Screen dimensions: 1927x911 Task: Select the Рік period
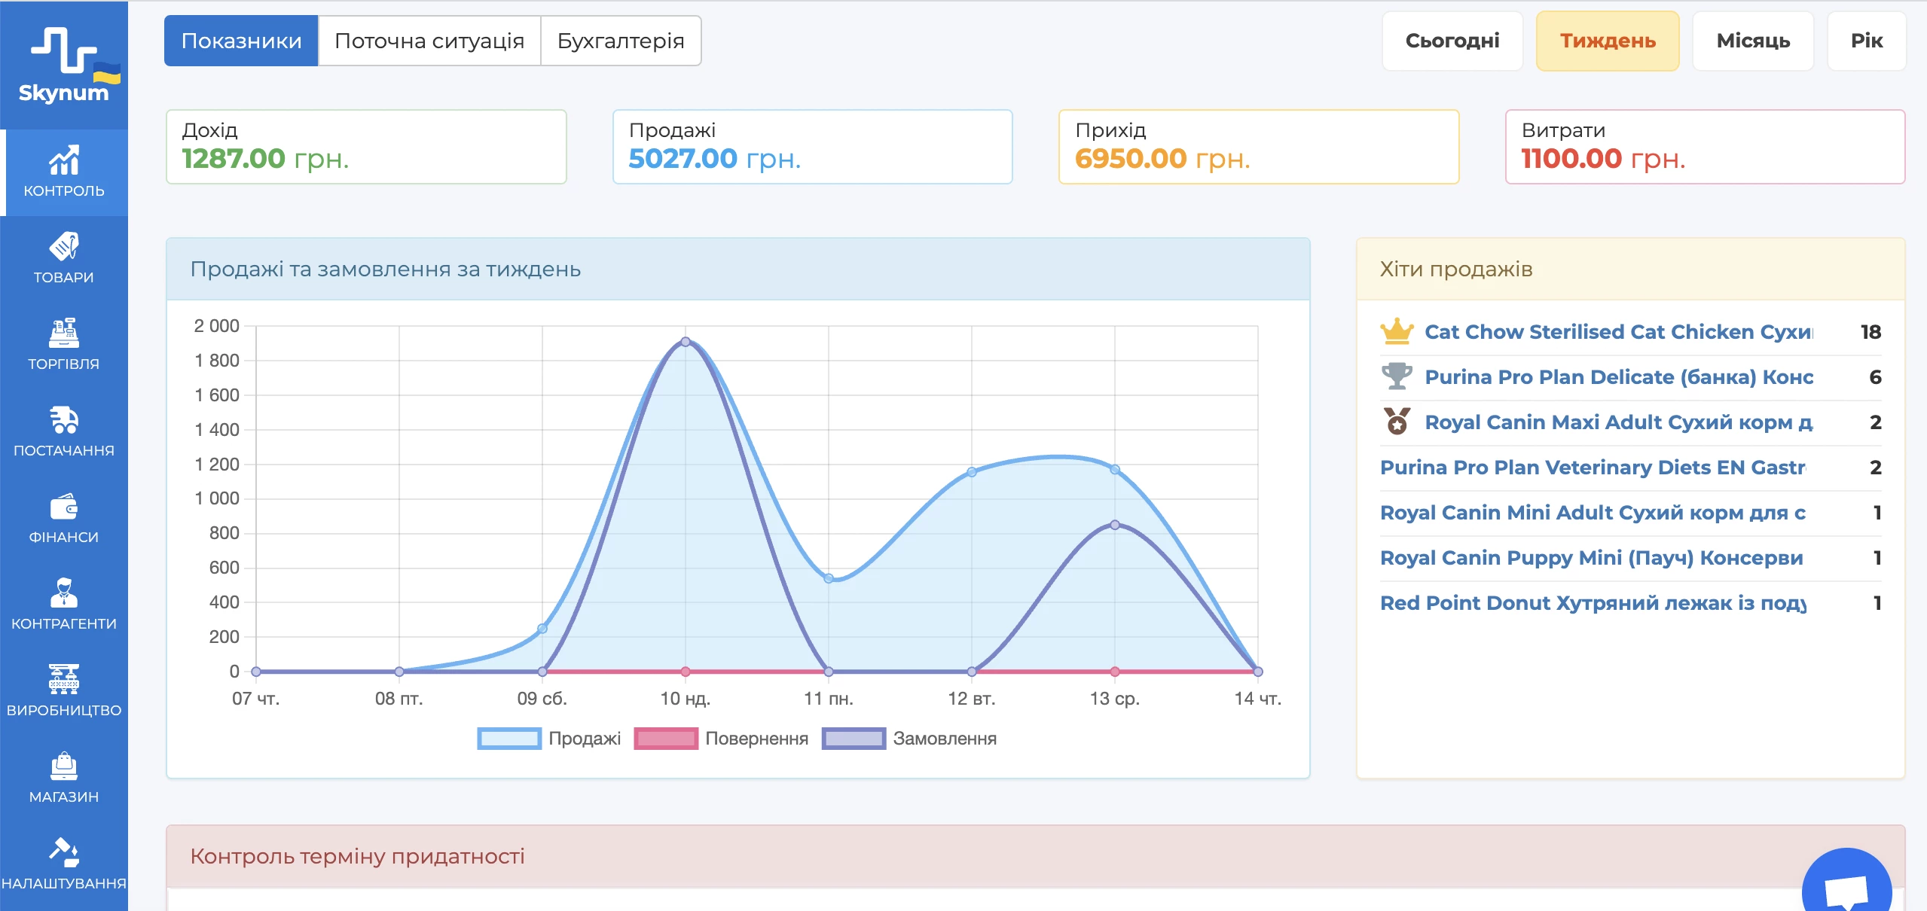click(x=1867, y=41)
